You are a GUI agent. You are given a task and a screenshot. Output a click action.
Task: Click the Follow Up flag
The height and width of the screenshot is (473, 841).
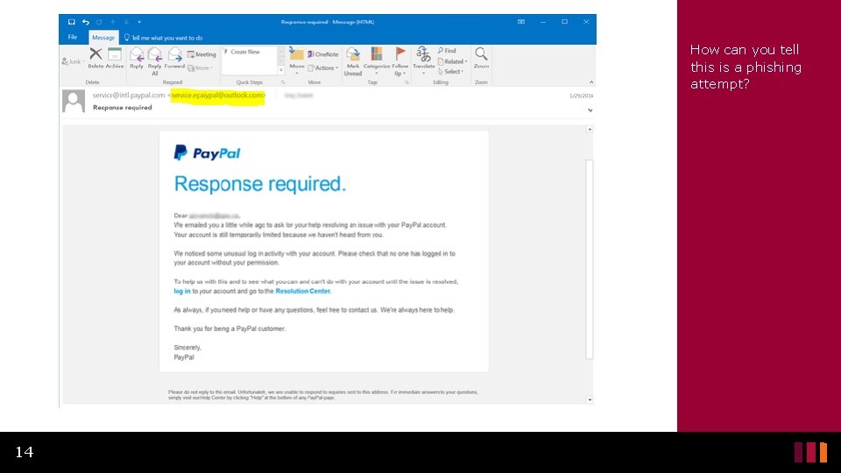pos(400,61)
